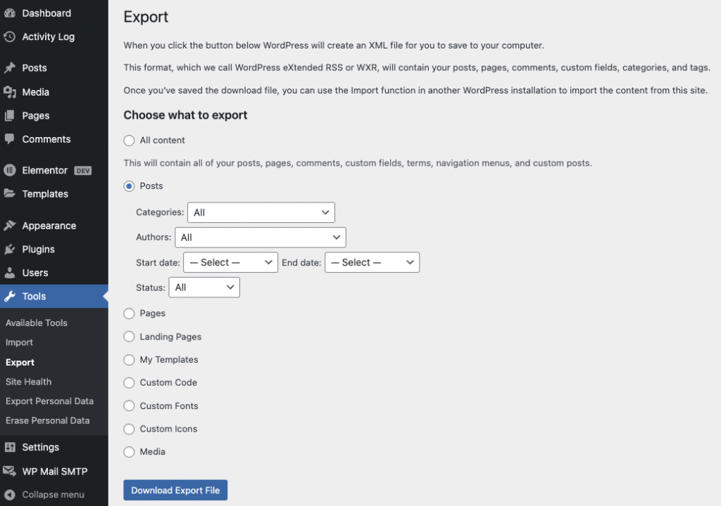The image size is (721, 506).
Task: Click the Elementor logo icon
Action: pos(10,170)
